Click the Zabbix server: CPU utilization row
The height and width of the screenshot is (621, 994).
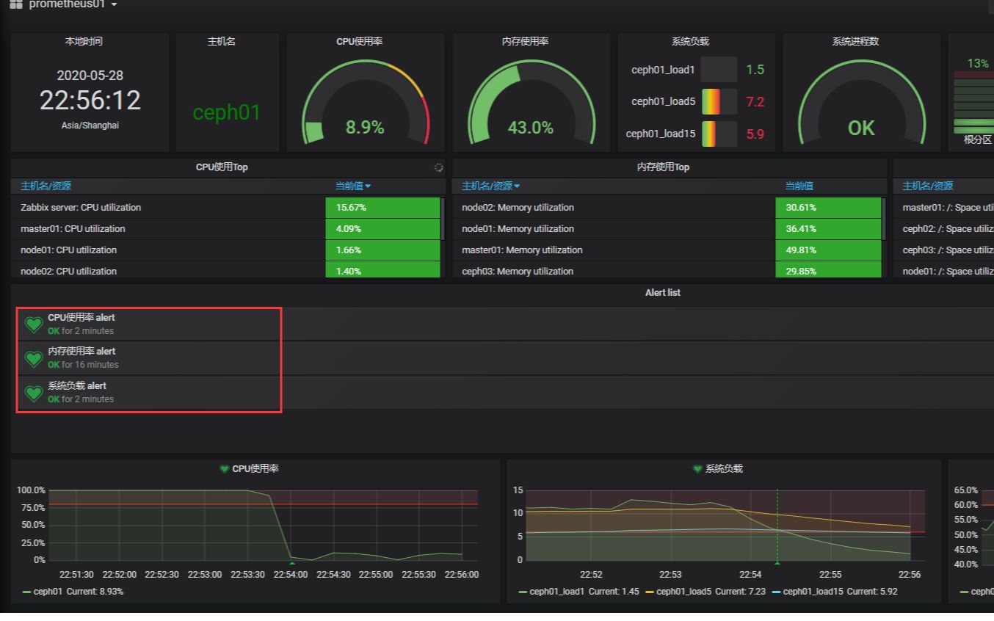click(226, 208)
